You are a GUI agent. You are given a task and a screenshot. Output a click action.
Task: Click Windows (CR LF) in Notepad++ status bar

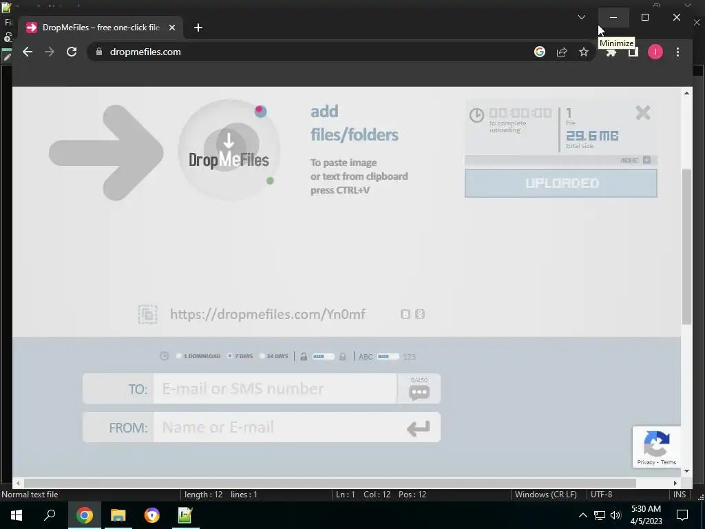point(545,495)
